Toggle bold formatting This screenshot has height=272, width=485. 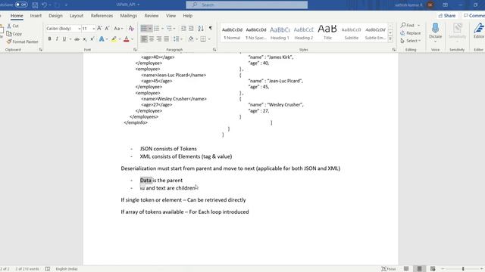[x=49, y=39]
